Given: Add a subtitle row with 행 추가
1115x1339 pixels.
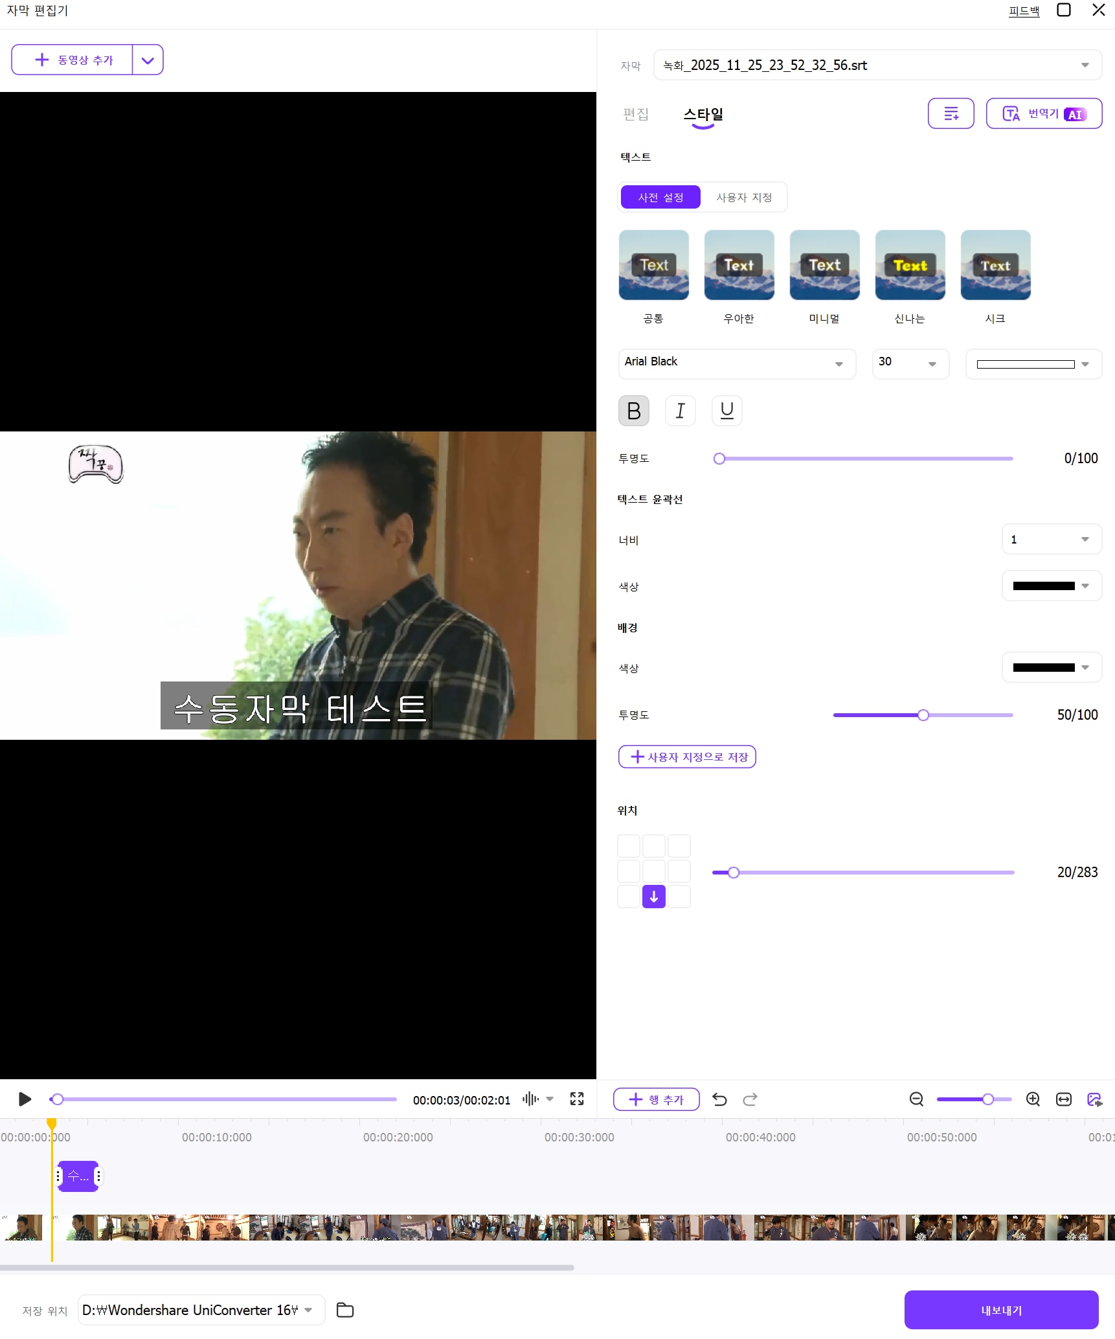Looking at the screenshot, I should (656, 1099).
